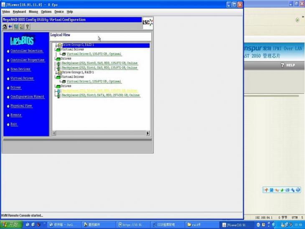The width and height of the screenshot is (305, 229).
Task: Open the Keyboard menu
Action: [19, 12]
